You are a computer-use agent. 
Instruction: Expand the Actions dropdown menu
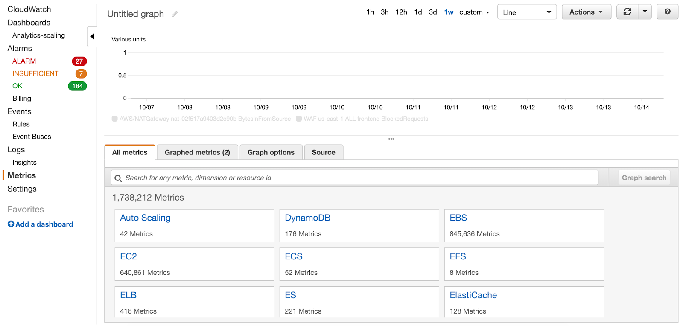point(586,12)
